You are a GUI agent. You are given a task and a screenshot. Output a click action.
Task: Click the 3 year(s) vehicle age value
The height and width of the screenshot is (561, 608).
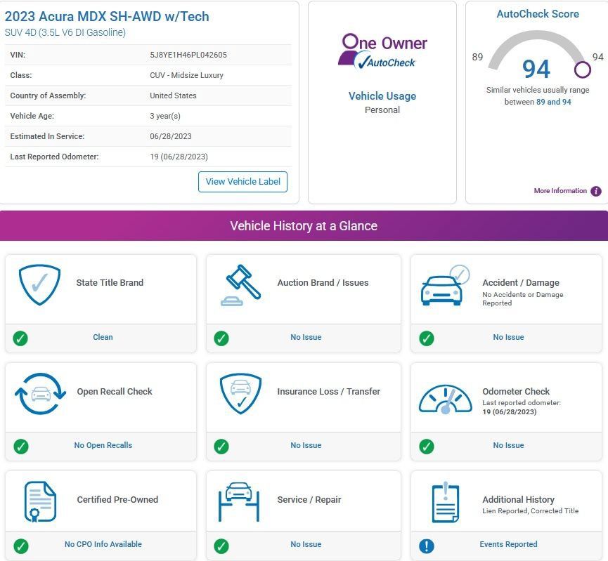pos(165,116)
